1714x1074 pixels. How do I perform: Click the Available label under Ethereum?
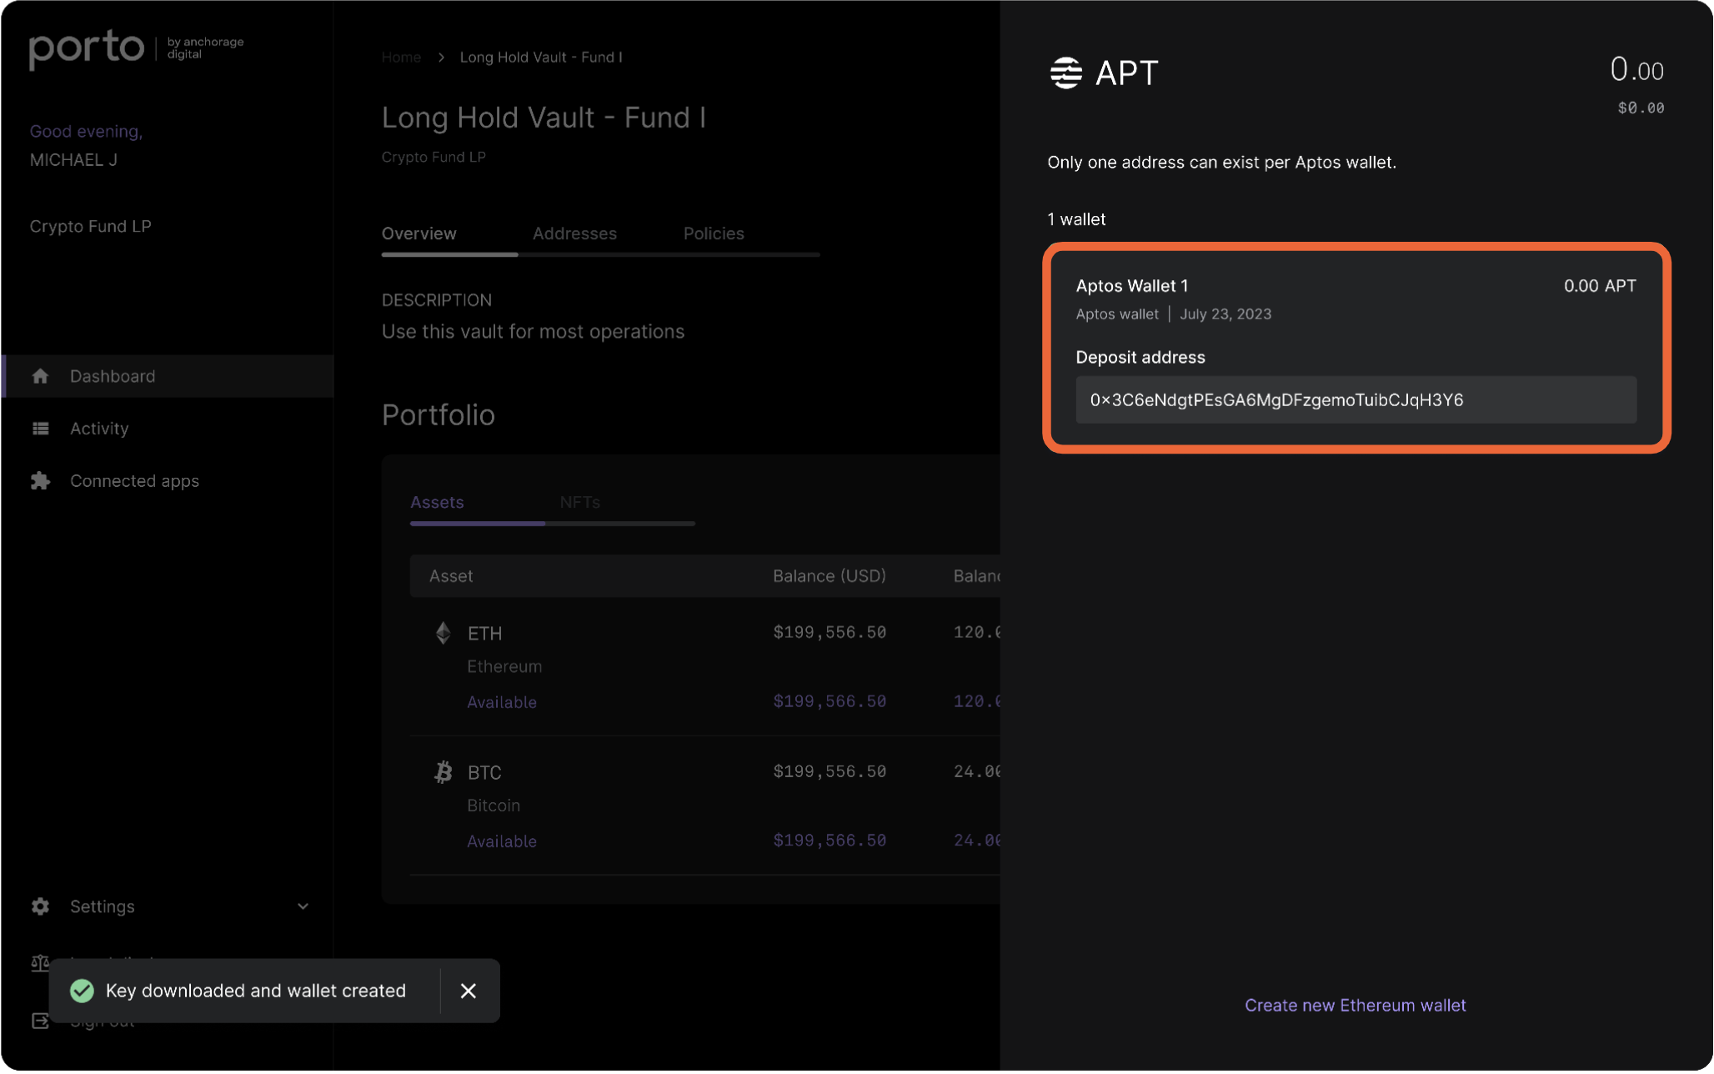[502, 702]
